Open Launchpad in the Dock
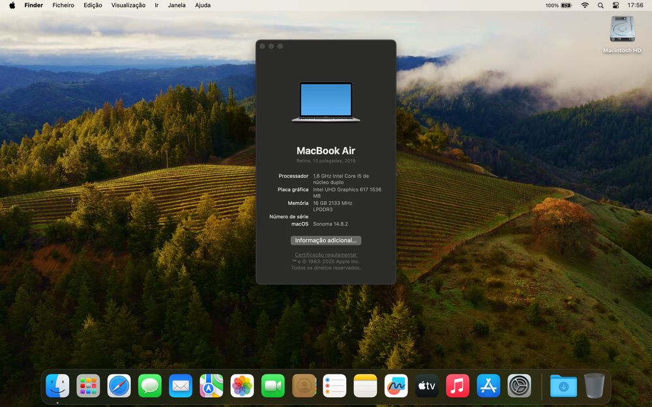 click(88, 386)
